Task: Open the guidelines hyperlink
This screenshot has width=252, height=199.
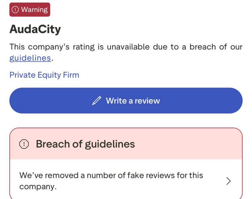Action: pos(30,58)
